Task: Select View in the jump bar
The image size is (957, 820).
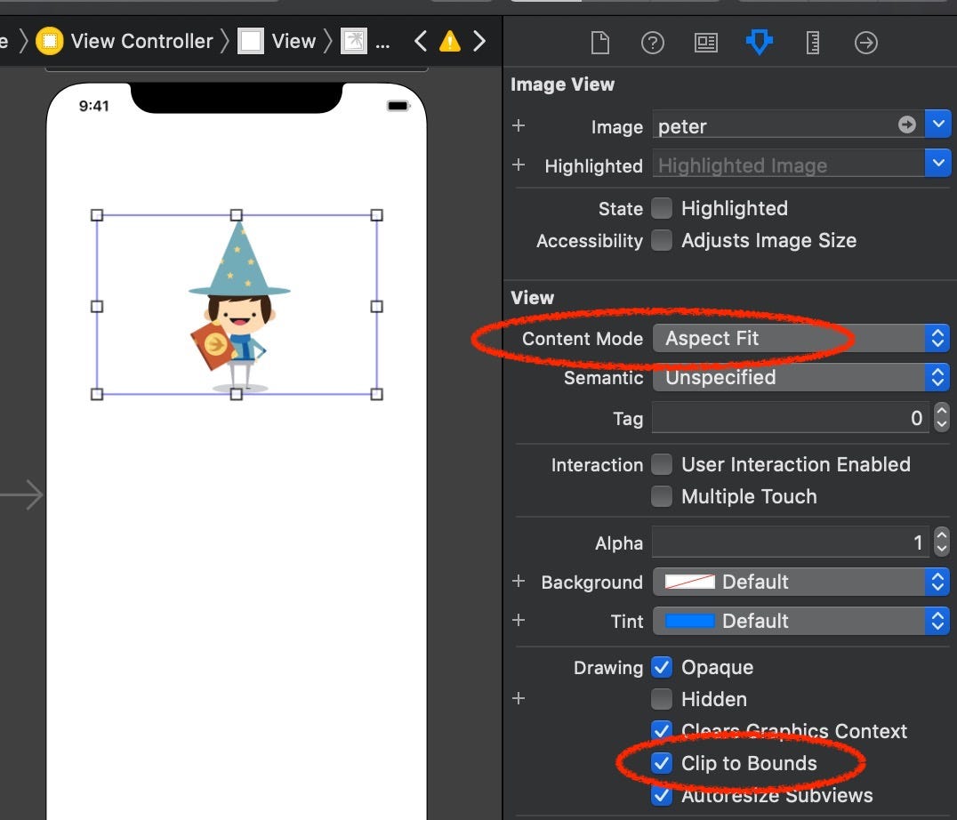Action: pyautogui.click(x=294, y=40)
